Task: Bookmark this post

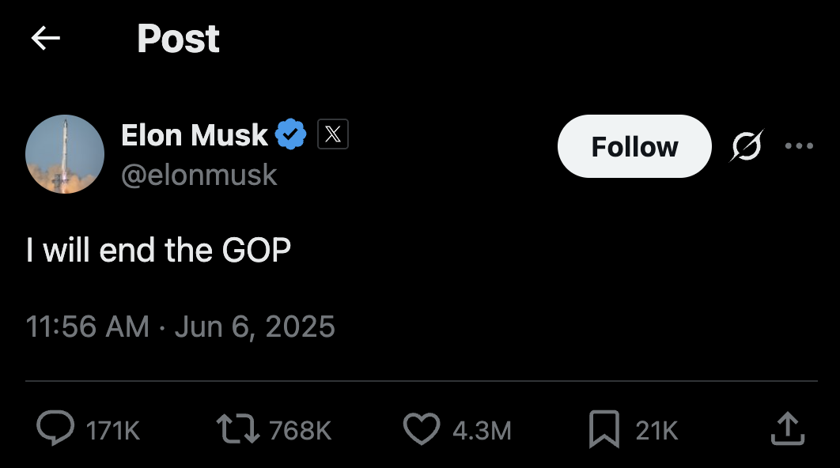Action: (x=604, y=429)
